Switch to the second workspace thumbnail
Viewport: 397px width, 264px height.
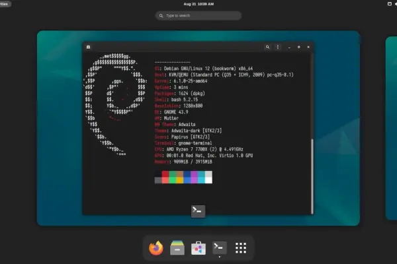391,128
